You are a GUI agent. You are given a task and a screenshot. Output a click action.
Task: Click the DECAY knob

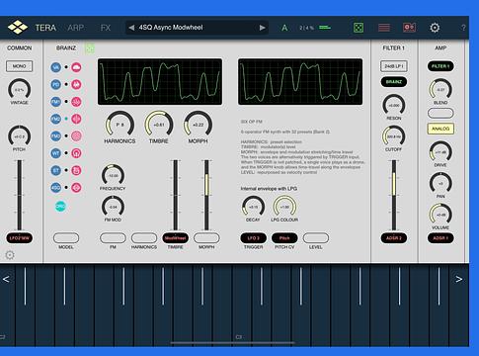point(253,207)
